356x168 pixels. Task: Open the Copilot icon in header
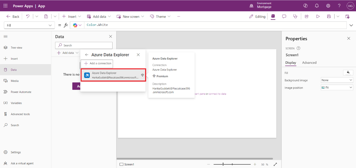(305, 6)
